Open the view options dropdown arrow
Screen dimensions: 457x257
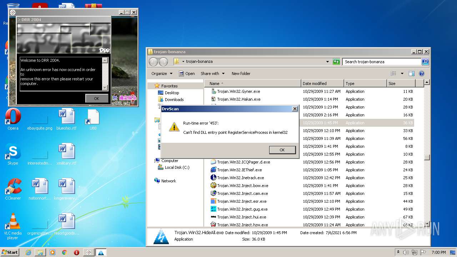402,74
